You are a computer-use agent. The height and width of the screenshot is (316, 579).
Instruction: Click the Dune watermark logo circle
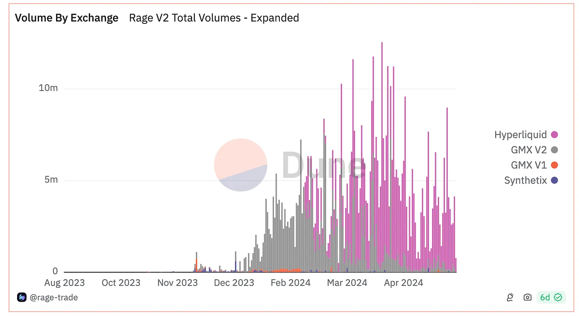tap(240, 165)
